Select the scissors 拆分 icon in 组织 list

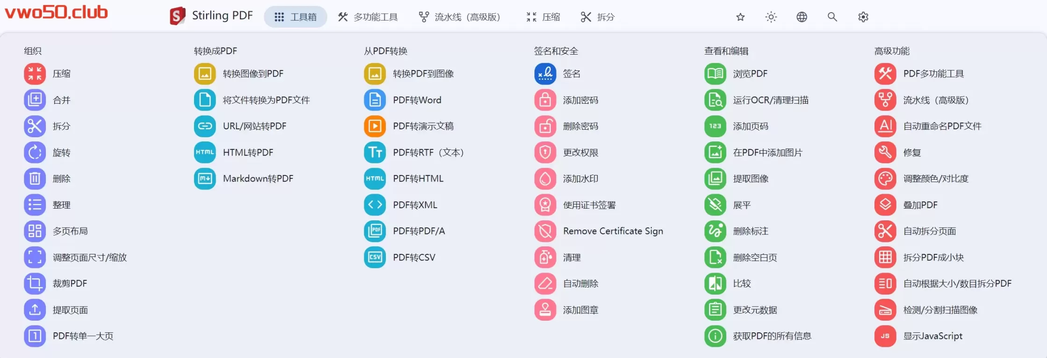(x=35, y=126)
